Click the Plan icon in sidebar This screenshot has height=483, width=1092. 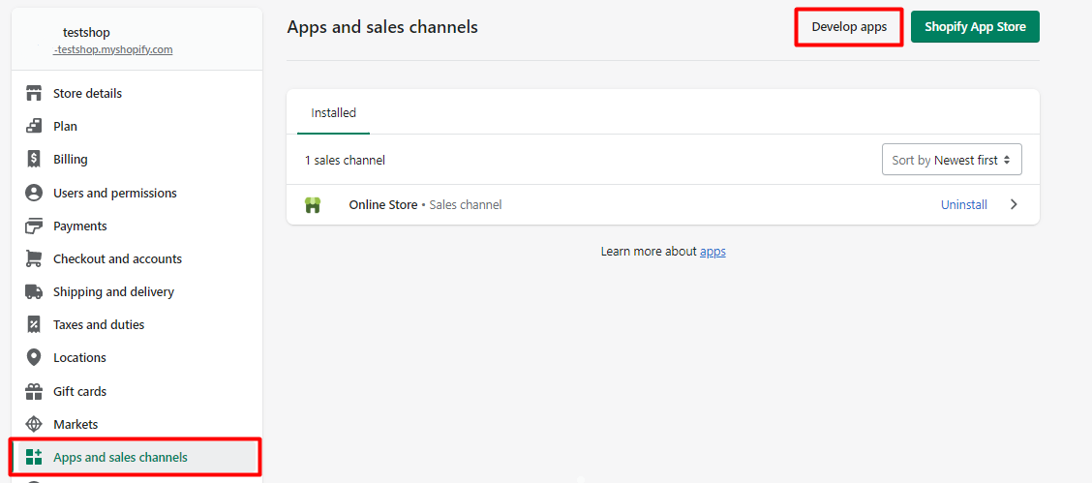(x=34, y=127)
